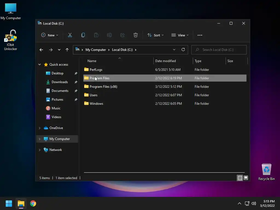
Task: Select the PerfLogs folder
Action: tap(165, 70)
